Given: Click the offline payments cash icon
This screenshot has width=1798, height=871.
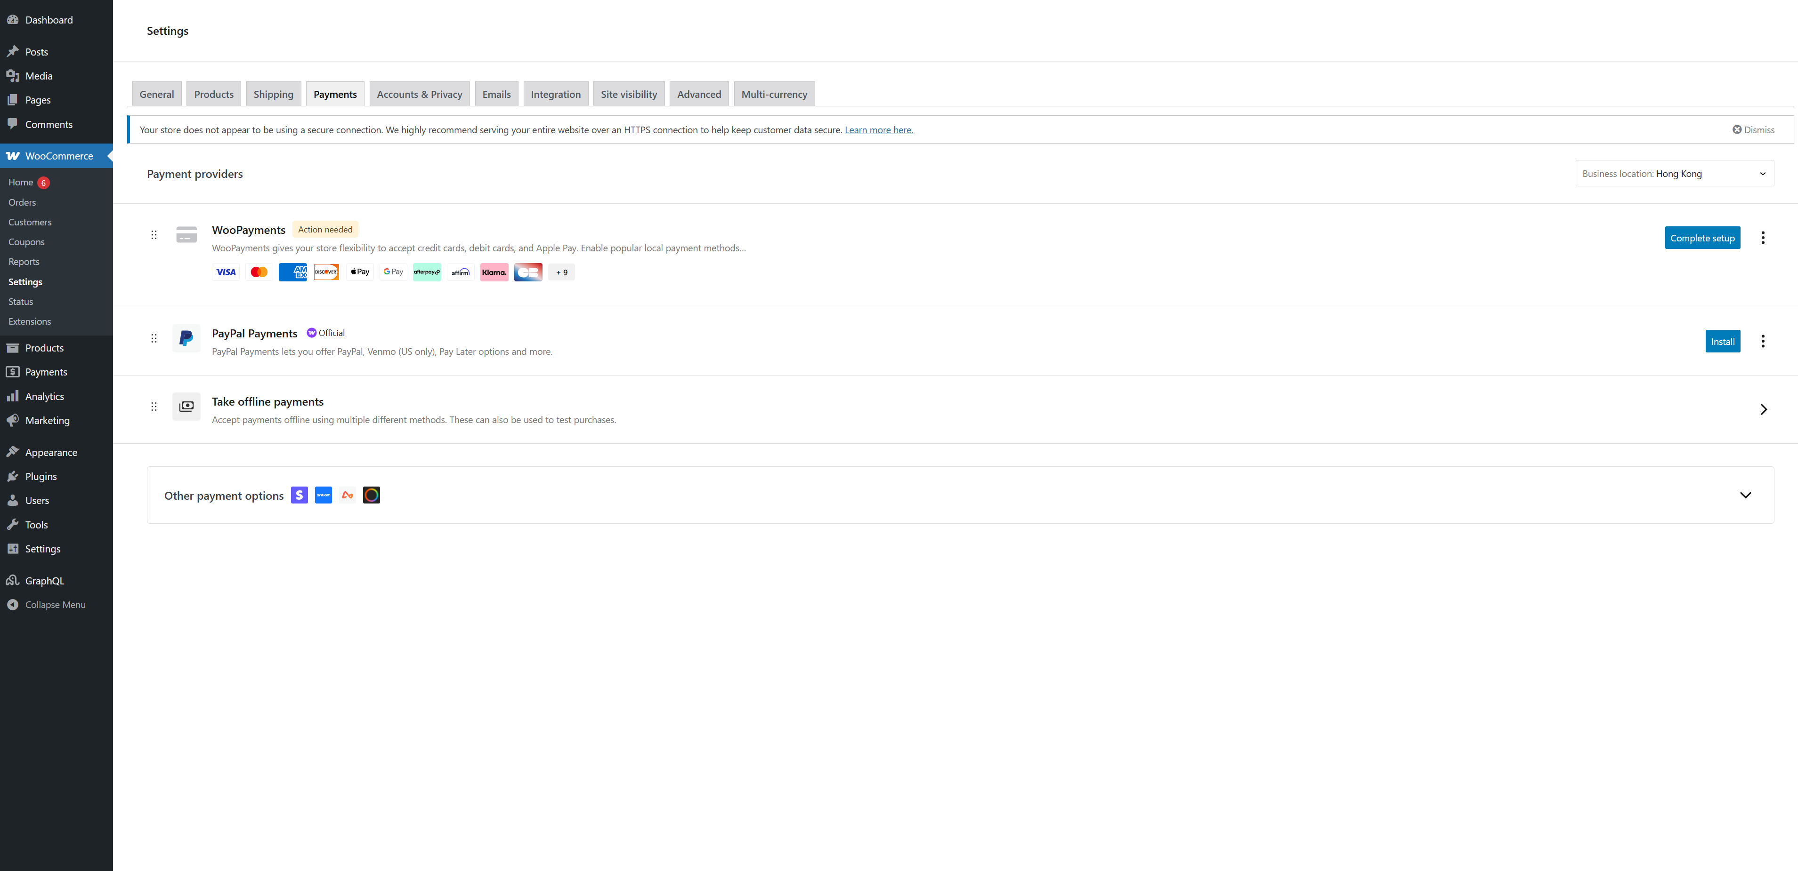Looking at the screenshot, I should [186, 407].
